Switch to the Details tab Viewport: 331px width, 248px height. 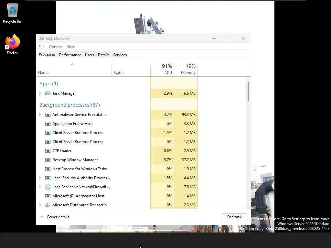click(x=103, y=55)
